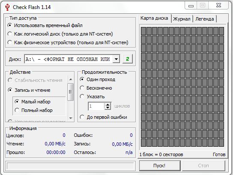The height and width of the screenshot is (175, 233).
Task: Switch to the 'Легенда' tab
Action: coord(205,19)
